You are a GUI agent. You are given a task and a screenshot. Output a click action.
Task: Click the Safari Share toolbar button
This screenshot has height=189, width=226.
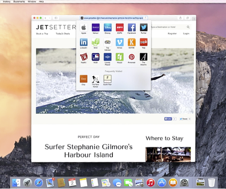[180, 18]
